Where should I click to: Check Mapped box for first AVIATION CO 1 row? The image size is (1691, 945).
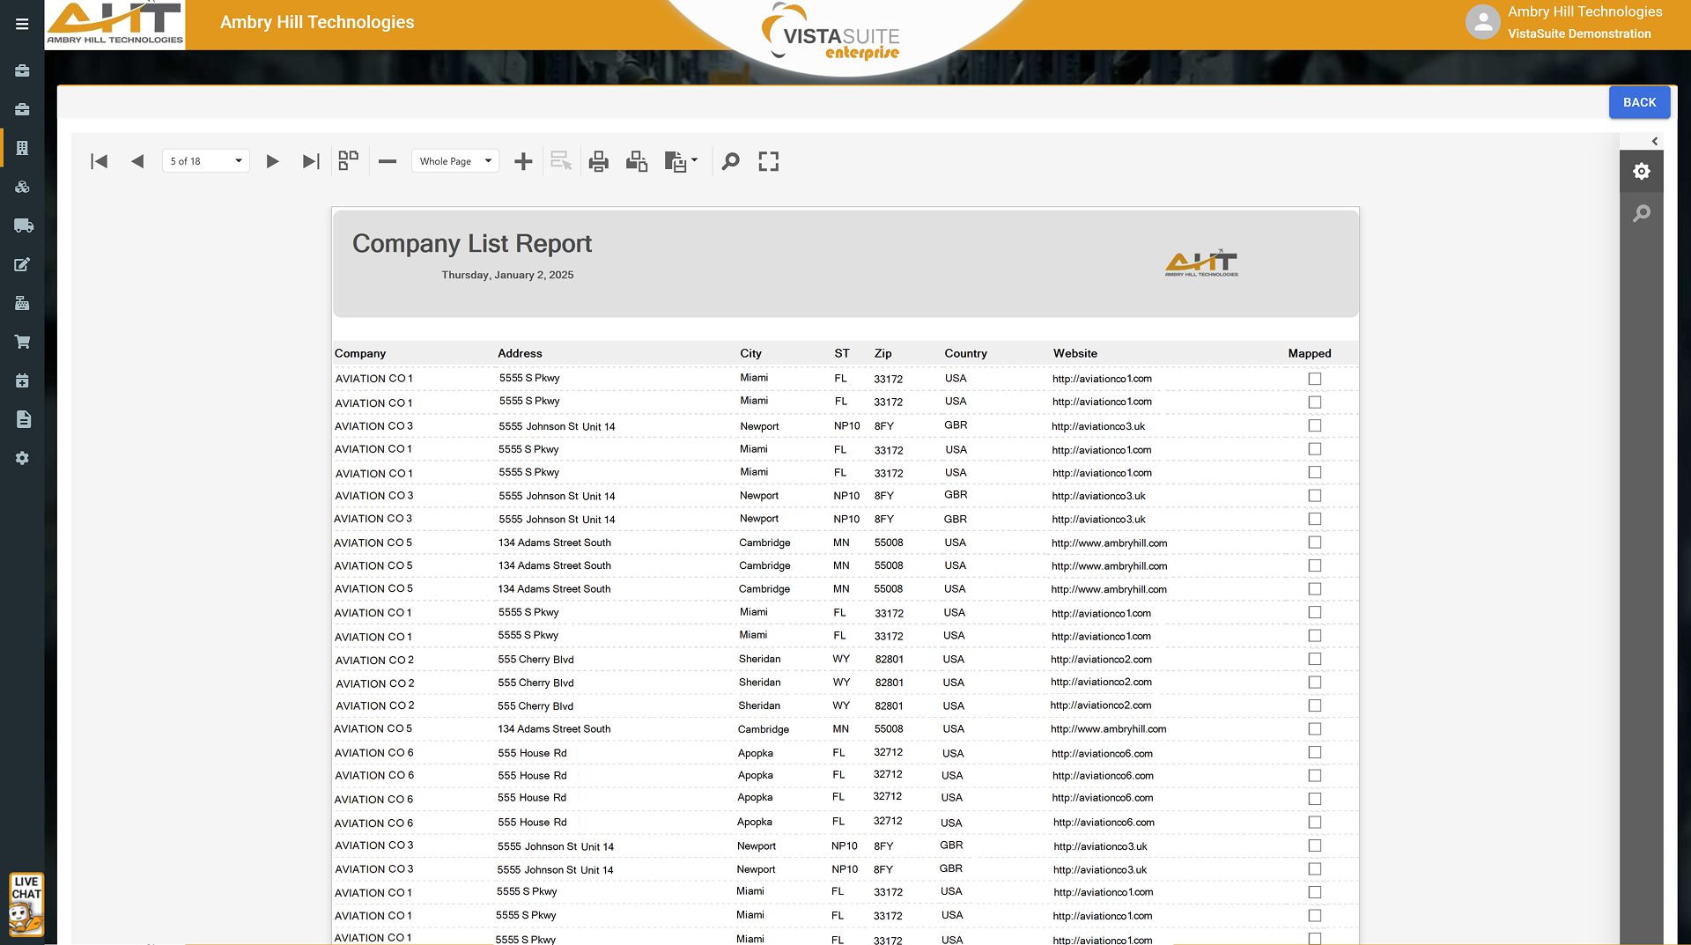pos(1315,379)
